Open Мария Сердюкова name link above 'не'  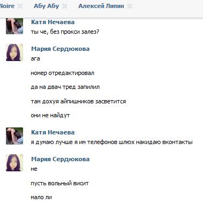[60, 159]
